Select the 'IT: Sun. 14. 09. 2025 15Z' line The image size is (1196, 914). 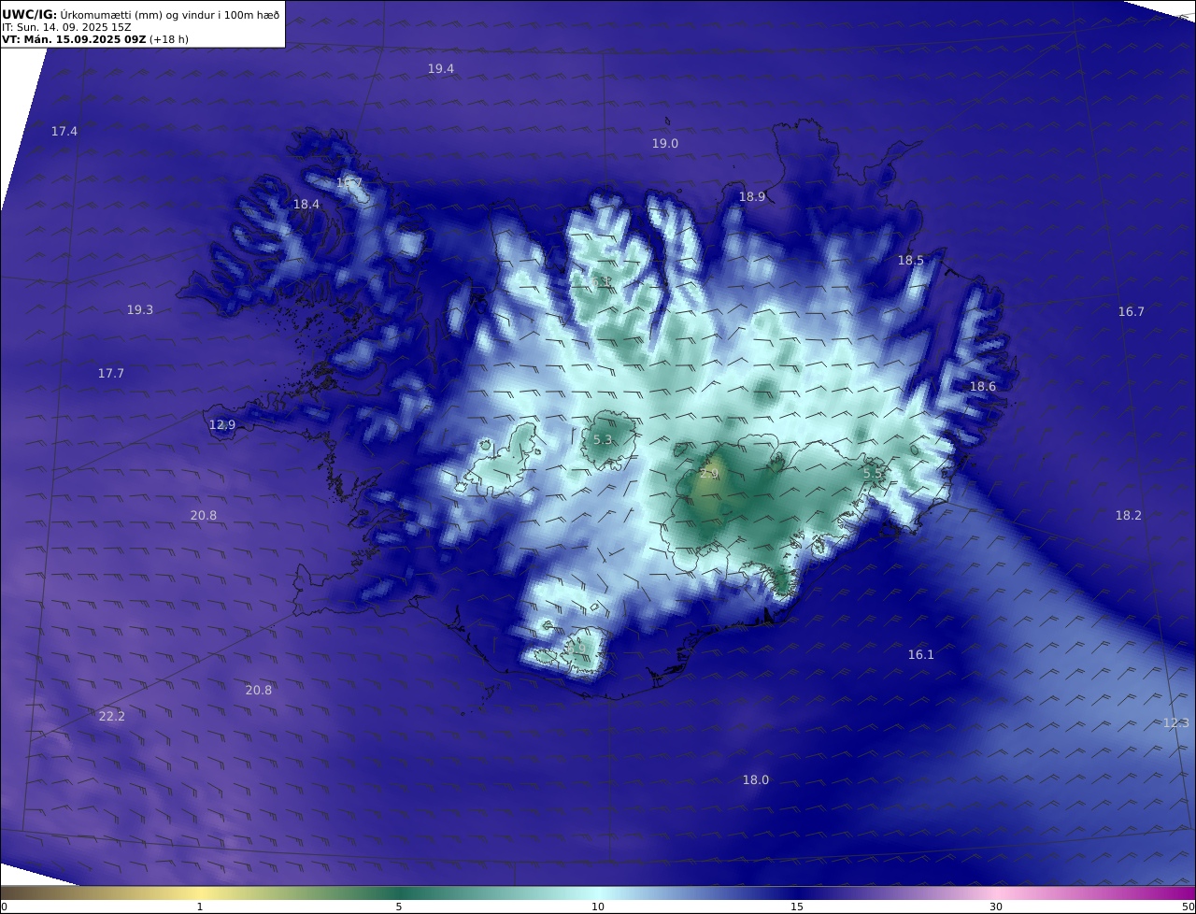click(66, 27)
